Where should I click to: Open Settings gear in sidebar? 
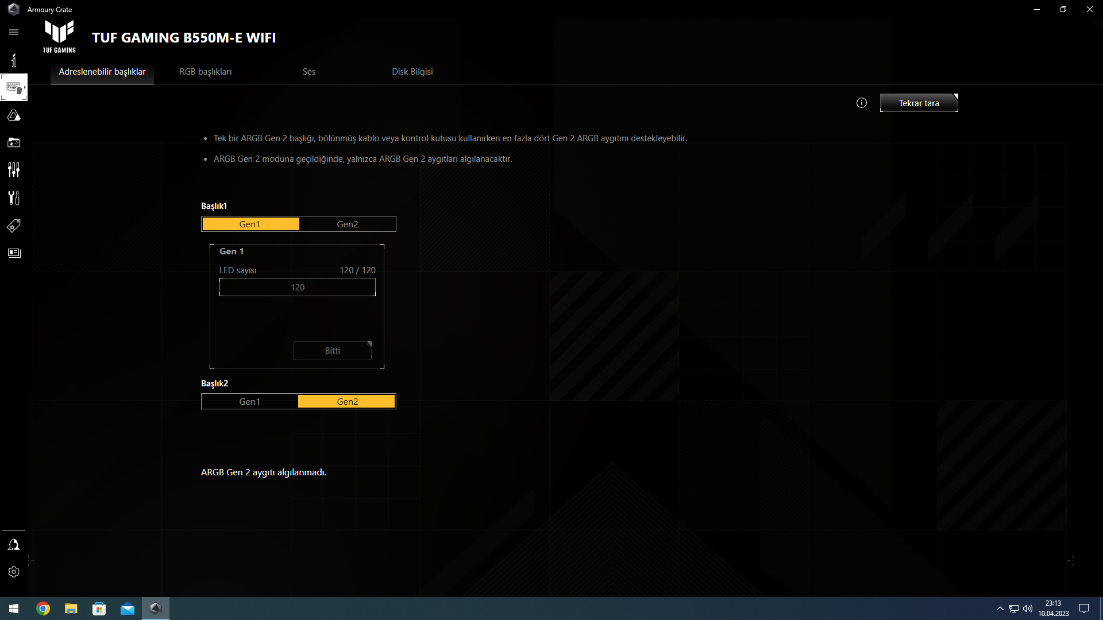(14, 572)
